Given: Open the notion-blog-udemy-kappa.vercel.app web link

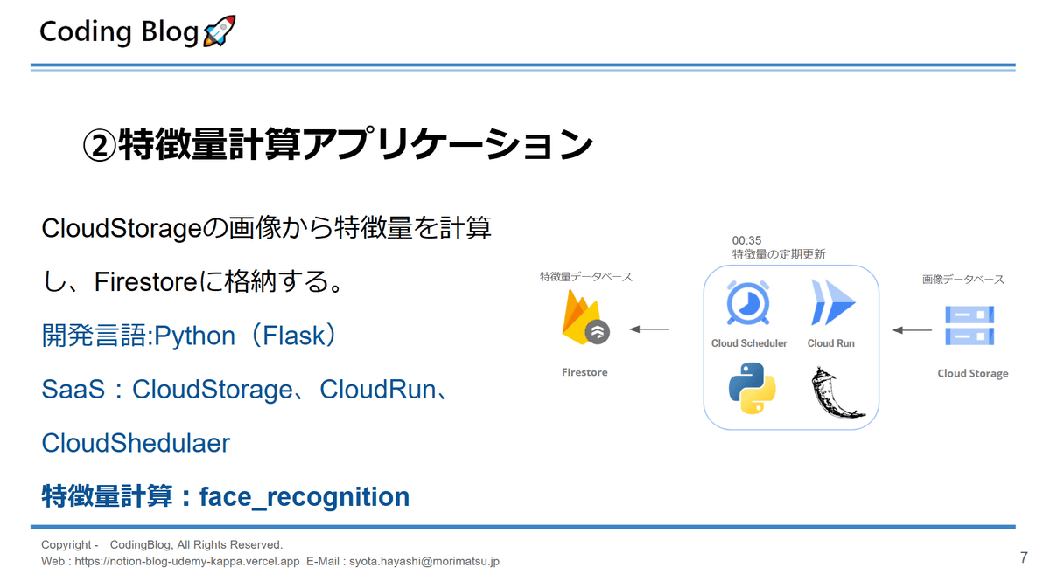Looking at the screenshot, I should coord(187,562).
